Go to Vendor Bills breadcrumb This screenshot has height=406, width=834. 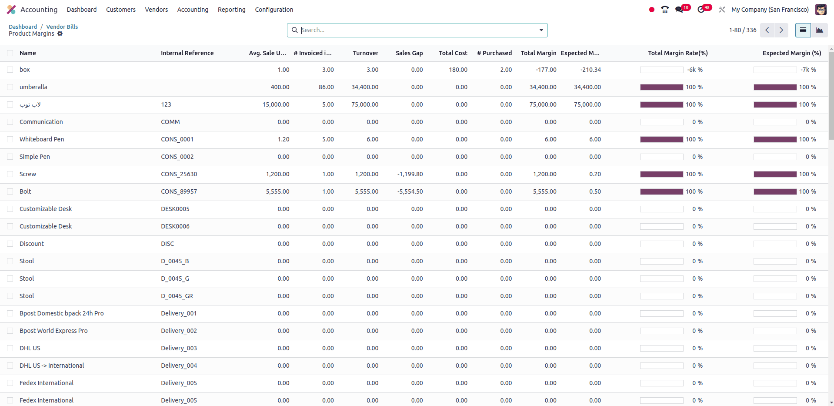pos(62,27)
